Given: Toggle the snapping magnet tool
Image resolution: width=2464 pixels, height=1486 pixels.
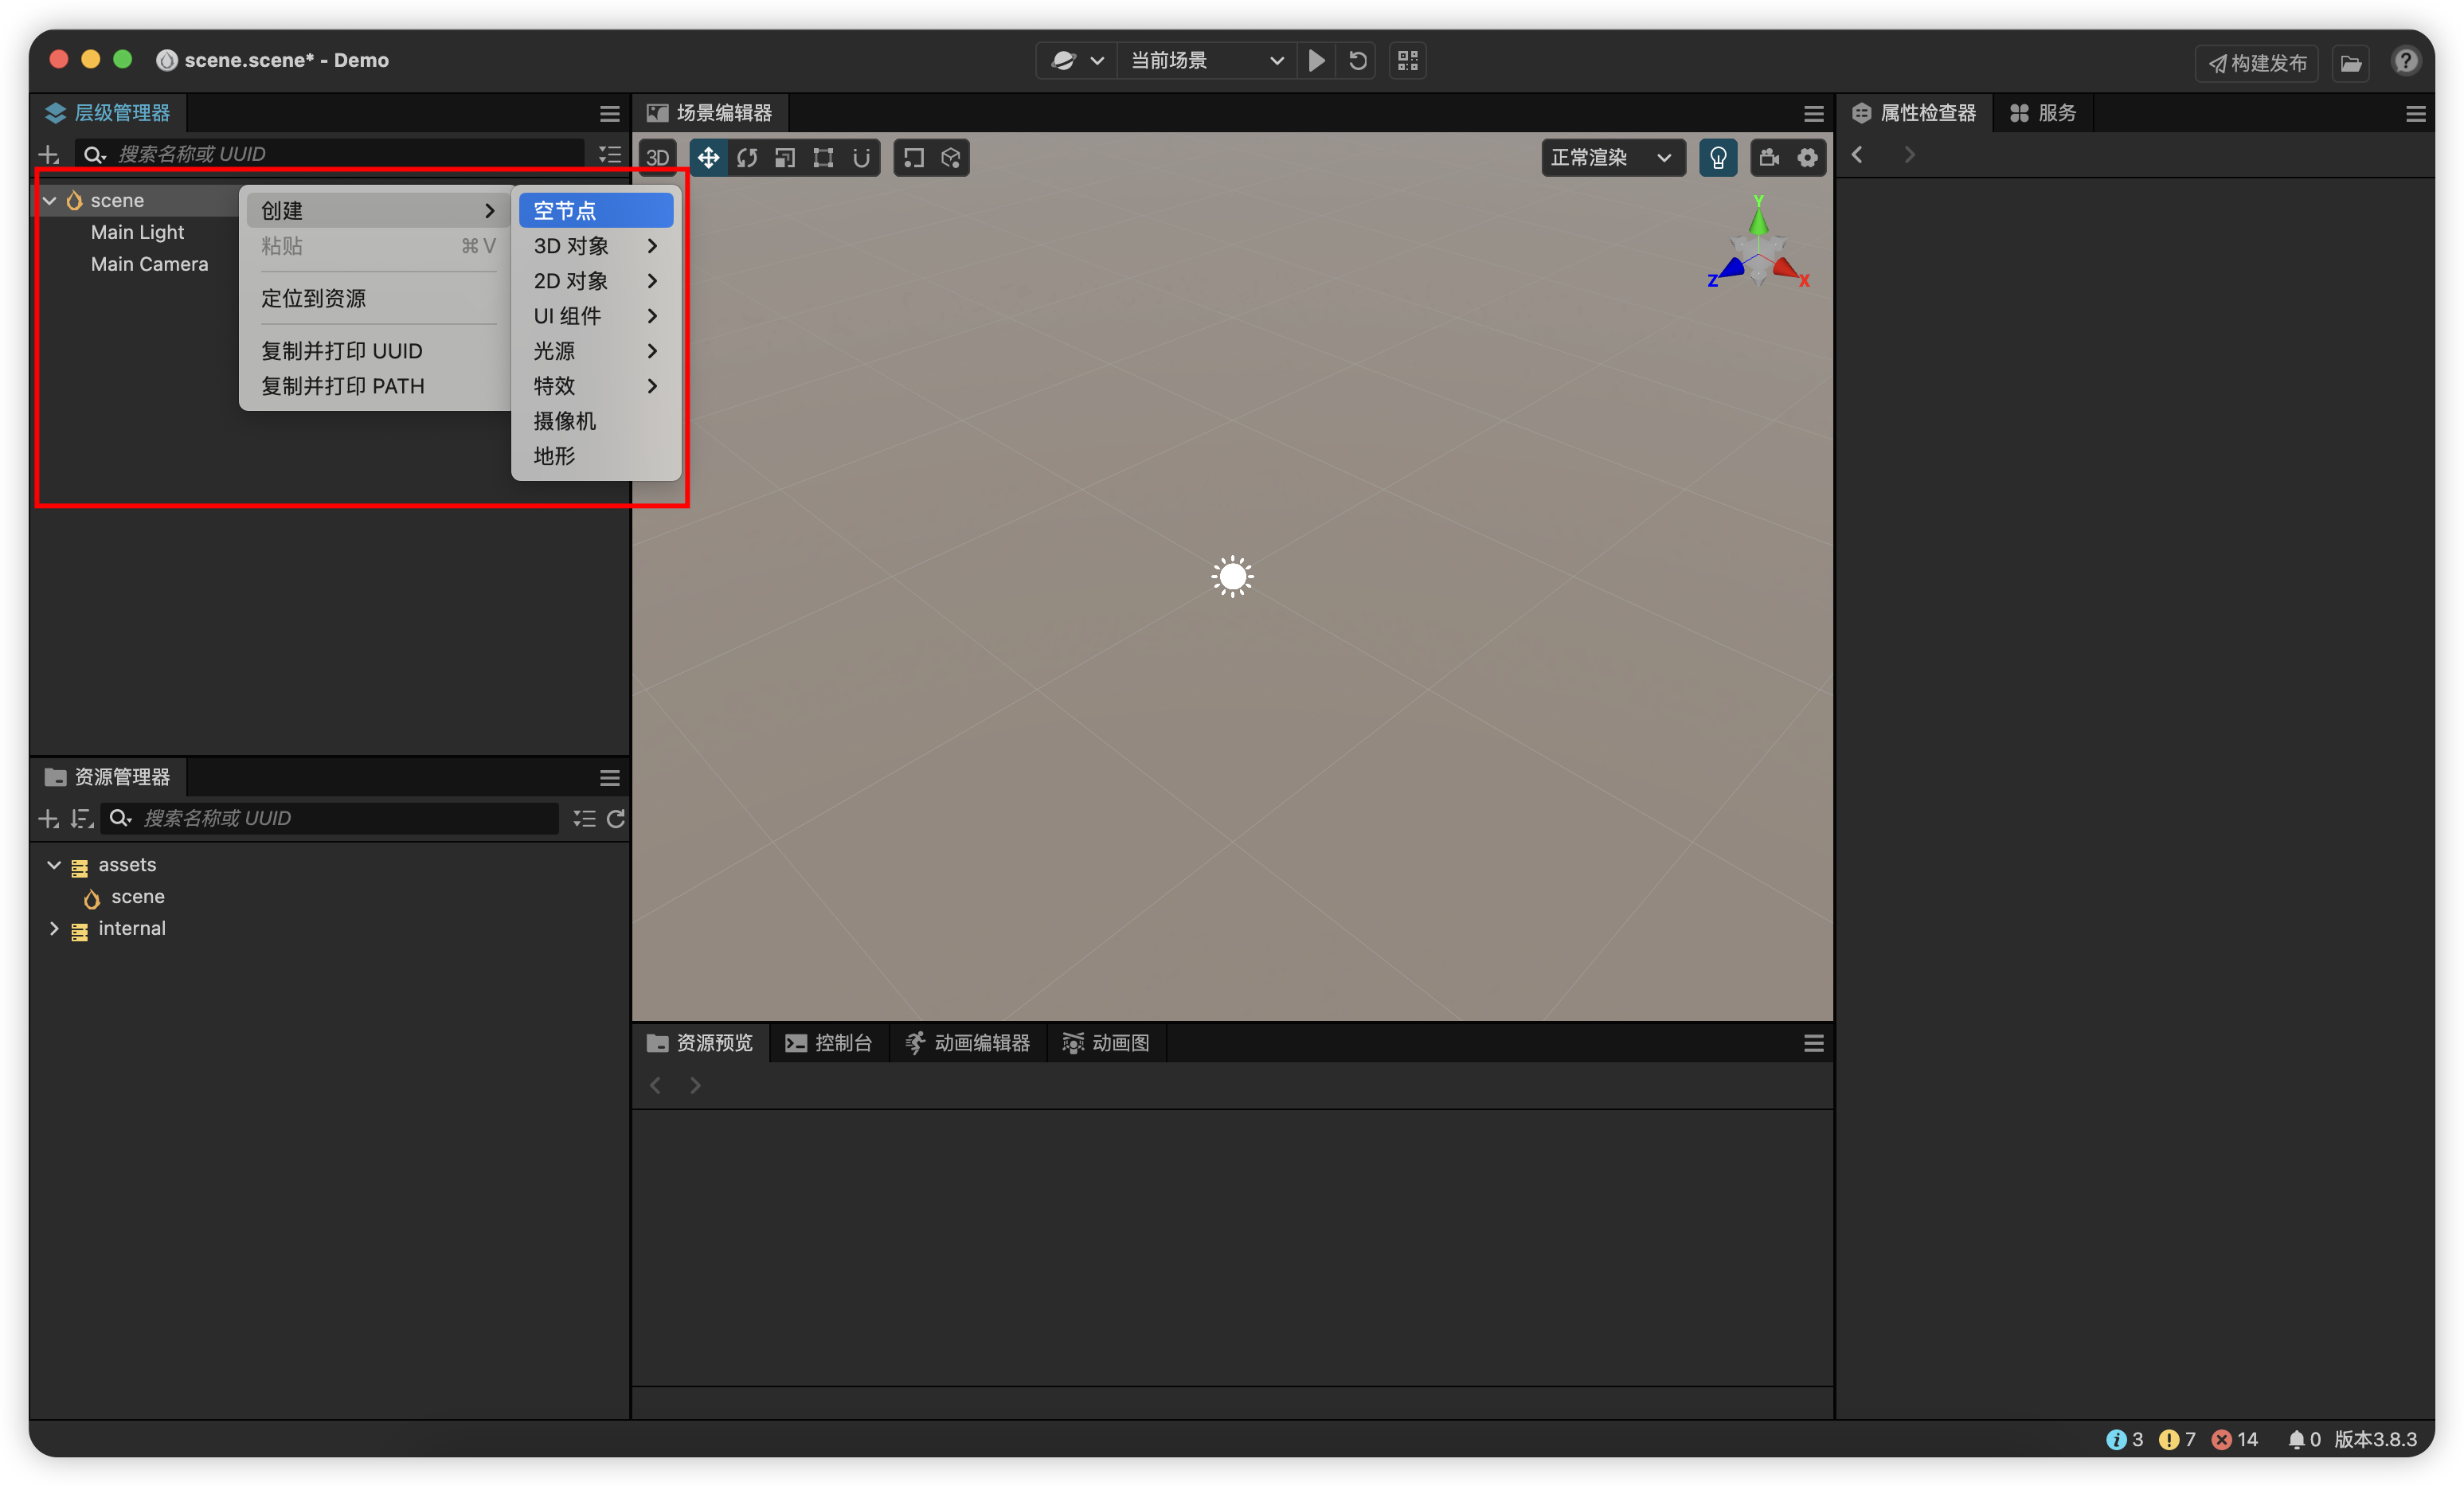Looking at the screenshot, I should (x=861, y=158).
